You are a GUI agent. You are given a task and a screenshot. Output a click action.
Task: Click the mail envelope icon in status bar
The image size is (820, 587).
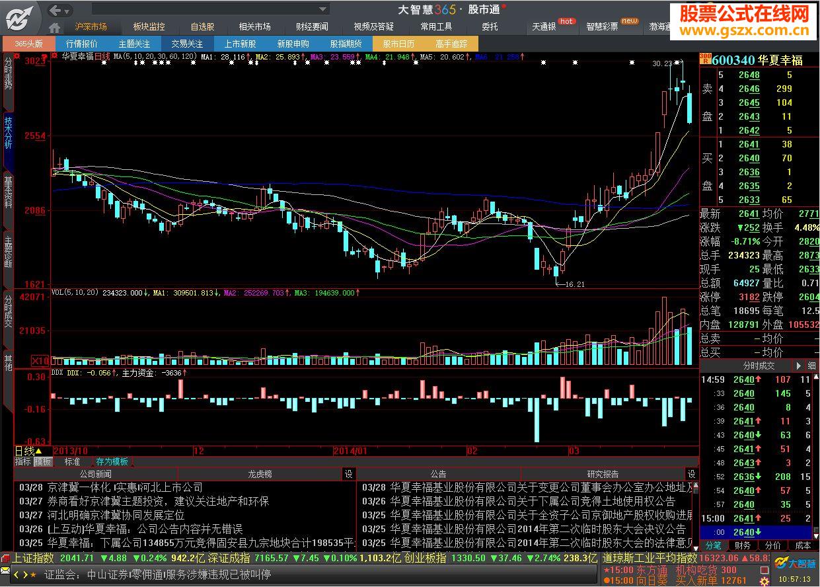pyautogui.click(x=5, y=569)
